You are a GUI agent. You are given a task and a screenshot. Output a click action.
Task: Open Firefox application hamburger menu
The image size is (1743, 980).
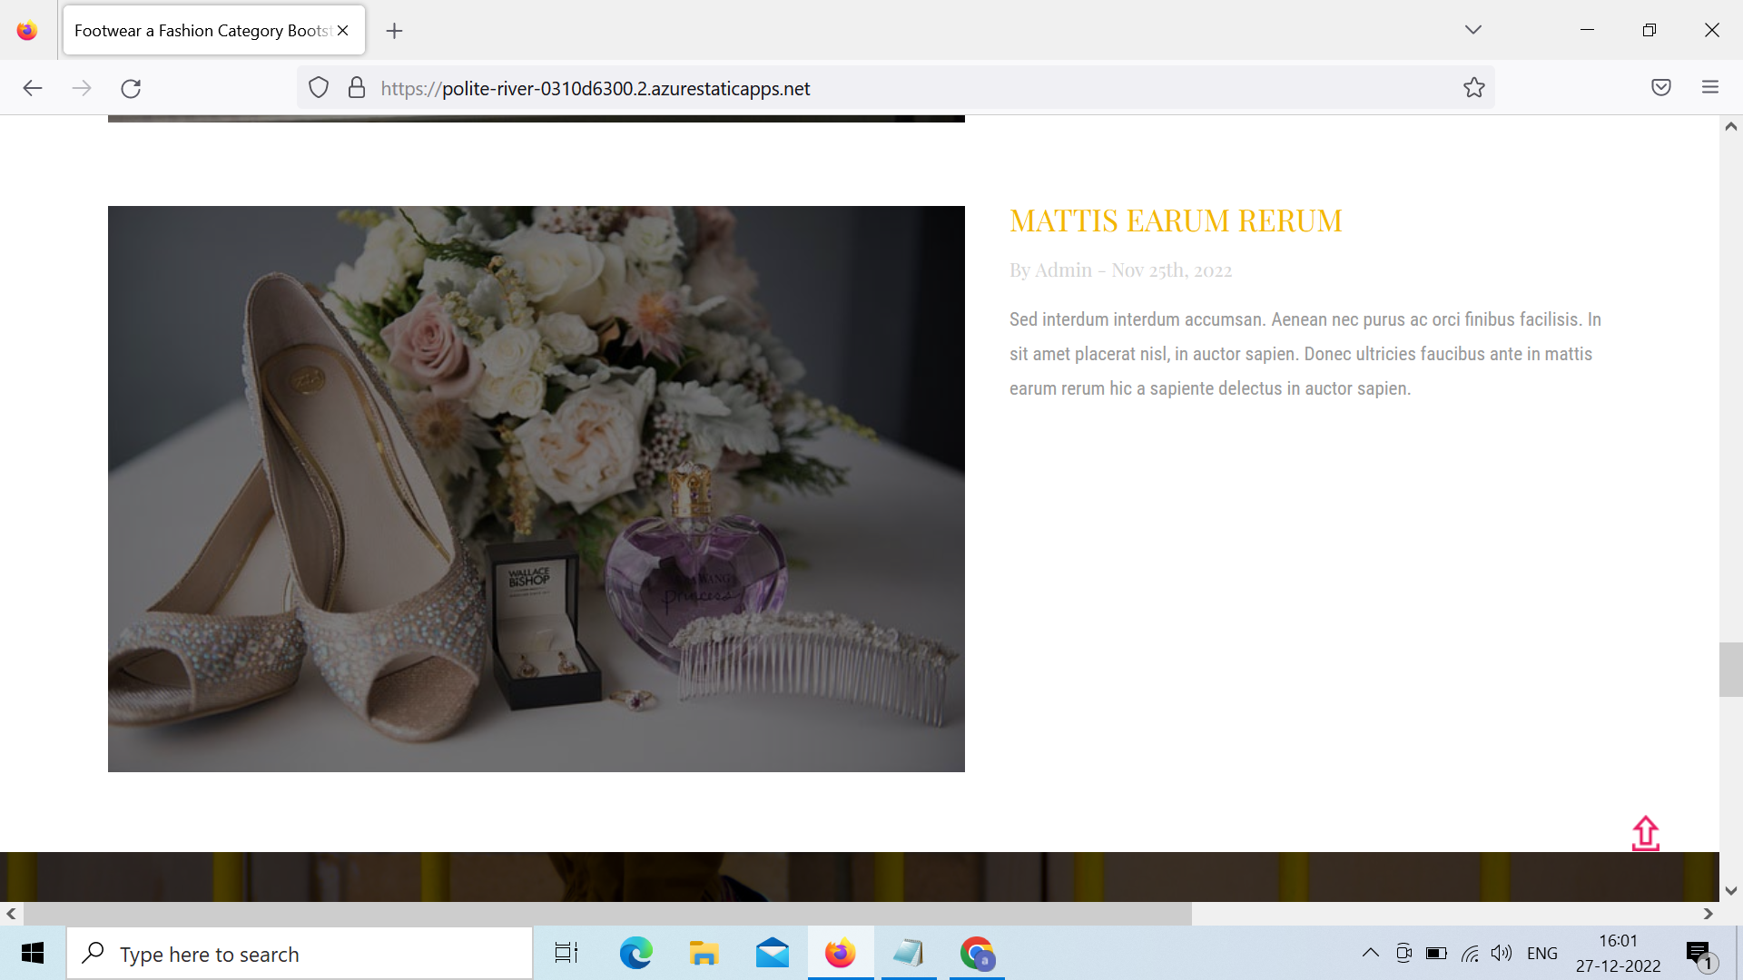pos(1709,88)
